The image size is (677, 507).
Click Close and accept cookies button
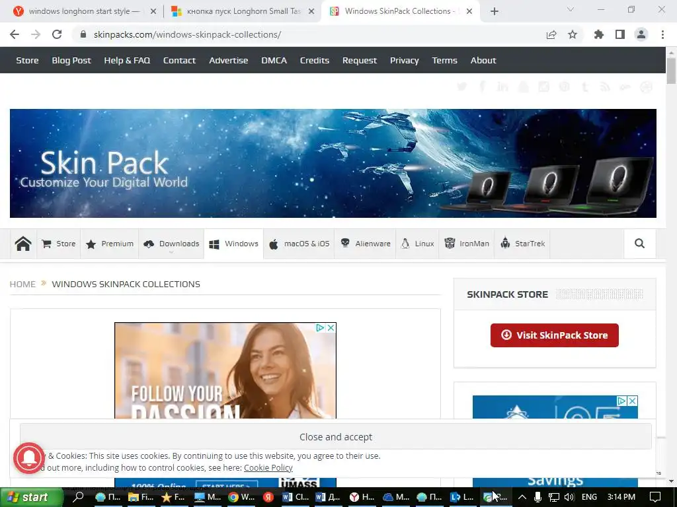pos(335,437)
